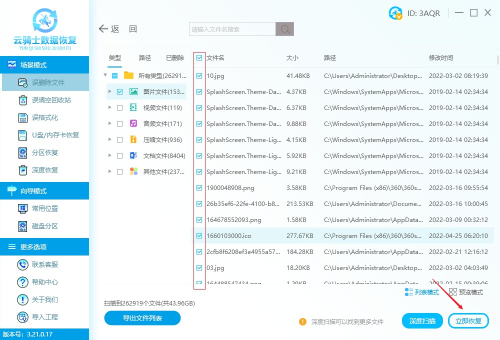The width and height of the screenshot is (500, 340).
Task: Expand the 视频文件 tree node
Action: pyautogui.click(x=109, y=107)
